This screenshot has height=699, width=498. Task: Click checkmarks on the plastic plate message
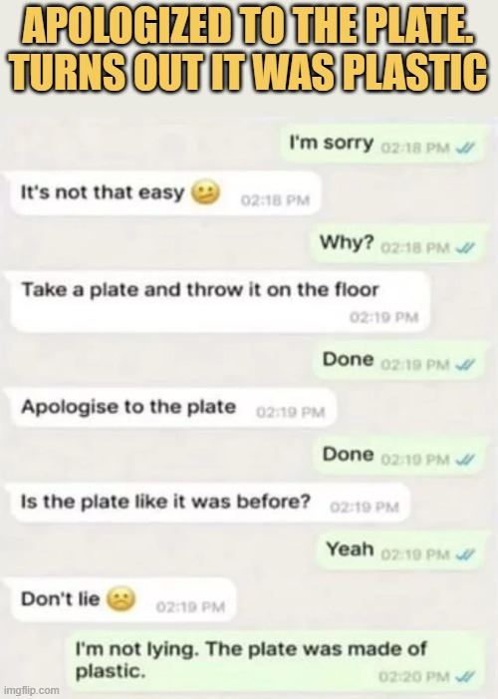pos(465,677)
